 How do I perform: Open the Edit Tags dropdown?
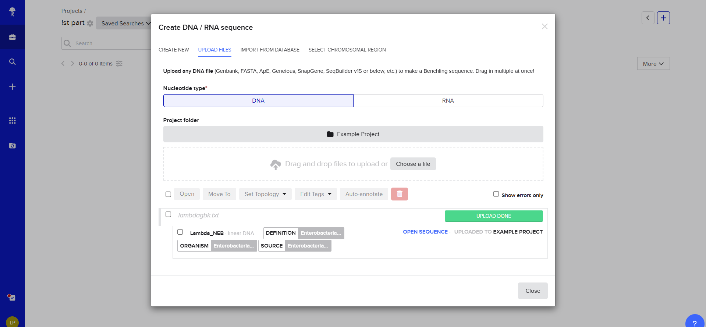[x=315, y=194]
